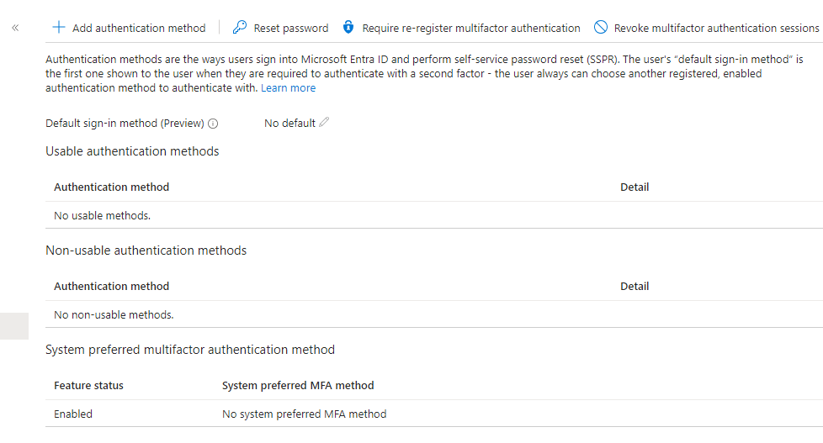Click the plus icon for adding method
The image size is (823, 443).
pos(59,27)
